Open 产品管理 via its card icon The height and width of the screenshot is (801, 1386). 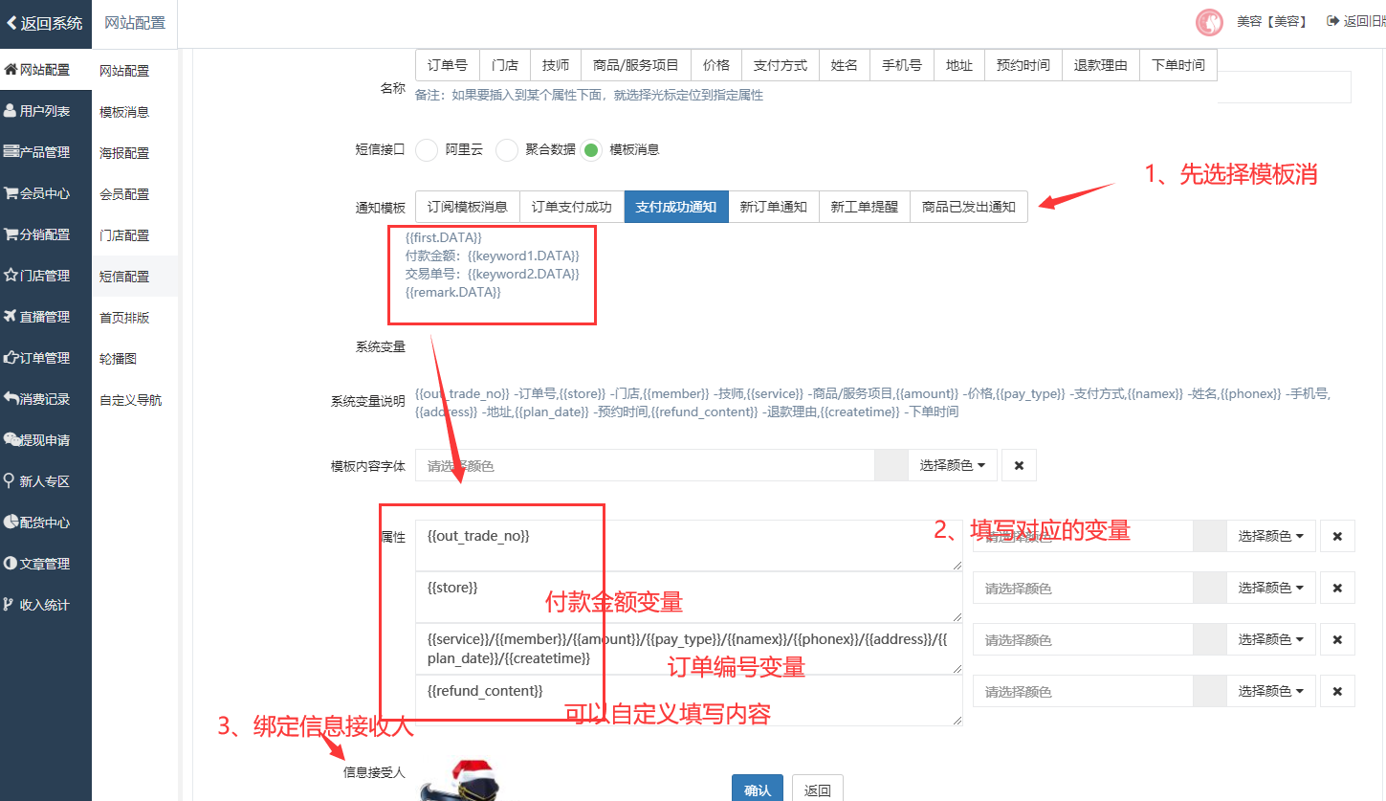pos(11,152)
